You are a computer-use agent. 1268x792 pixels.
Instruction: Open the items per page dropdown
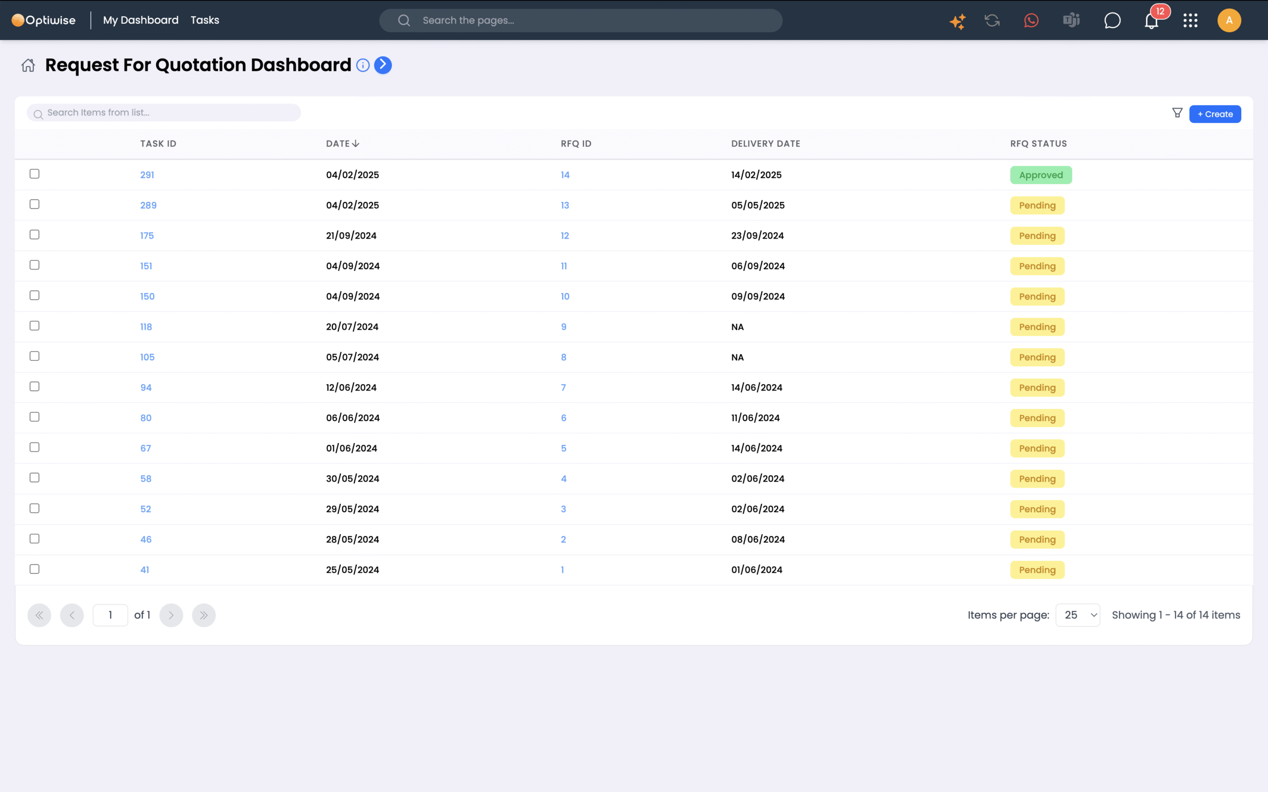coord(1077,615)
